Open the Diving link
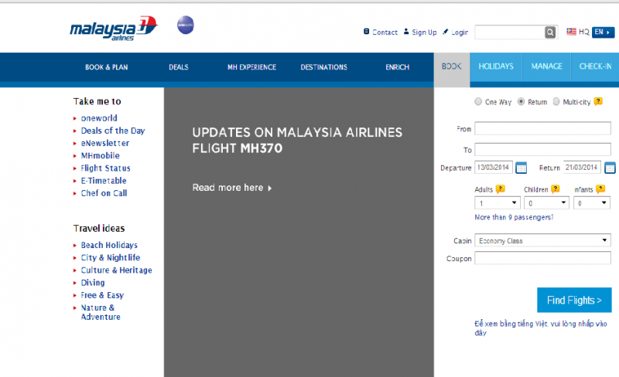Image resolution: width=619 pixels, height=377 pixels. pos(93,283)
